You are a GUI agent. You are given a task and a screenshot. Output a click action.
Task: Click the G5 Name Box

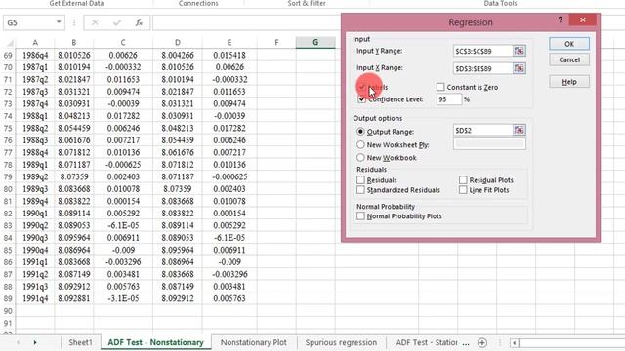28,22
